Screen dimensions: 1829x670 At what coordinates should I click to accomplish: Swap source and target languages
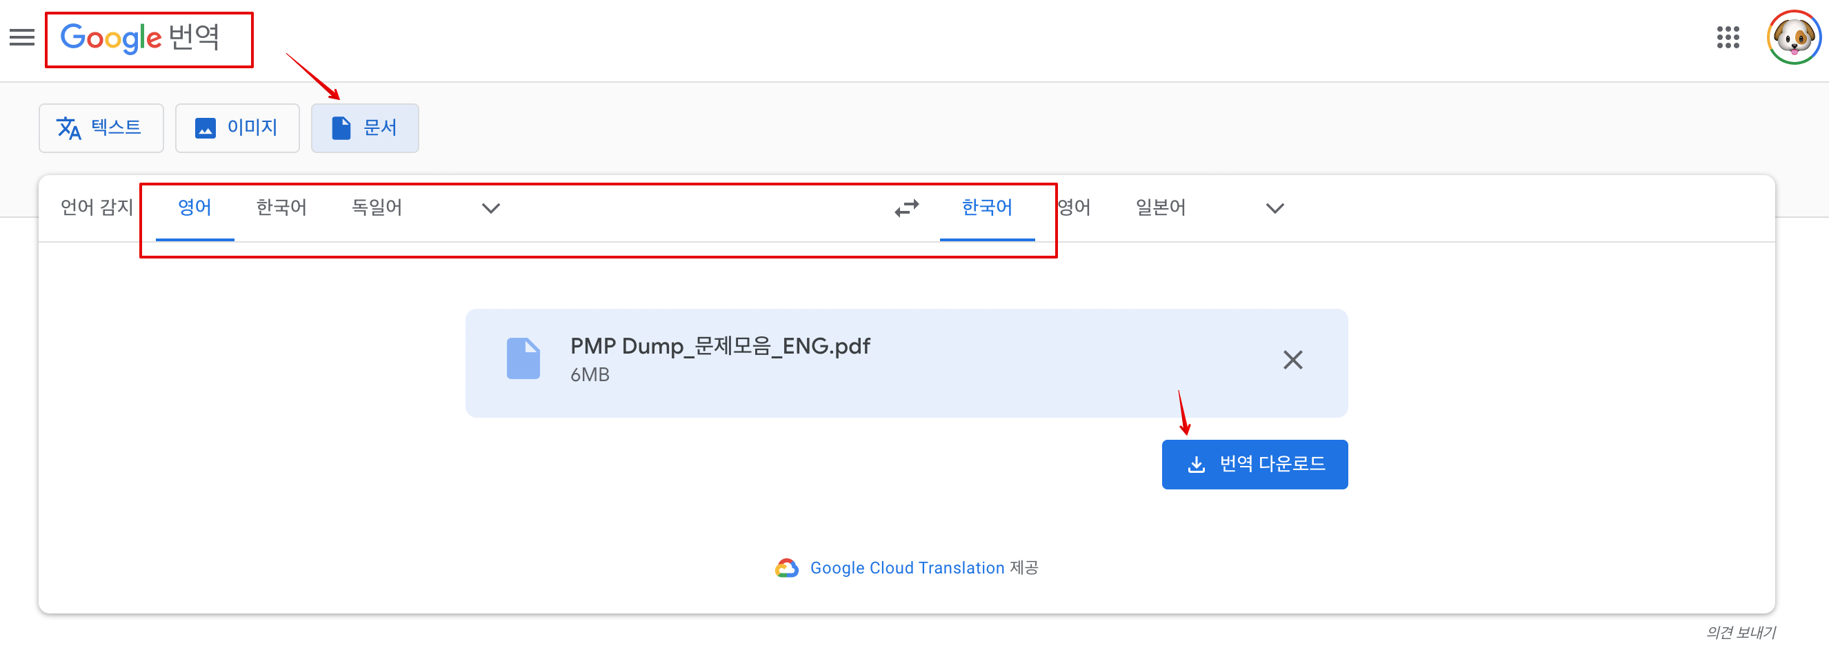(x=907, y=208)
